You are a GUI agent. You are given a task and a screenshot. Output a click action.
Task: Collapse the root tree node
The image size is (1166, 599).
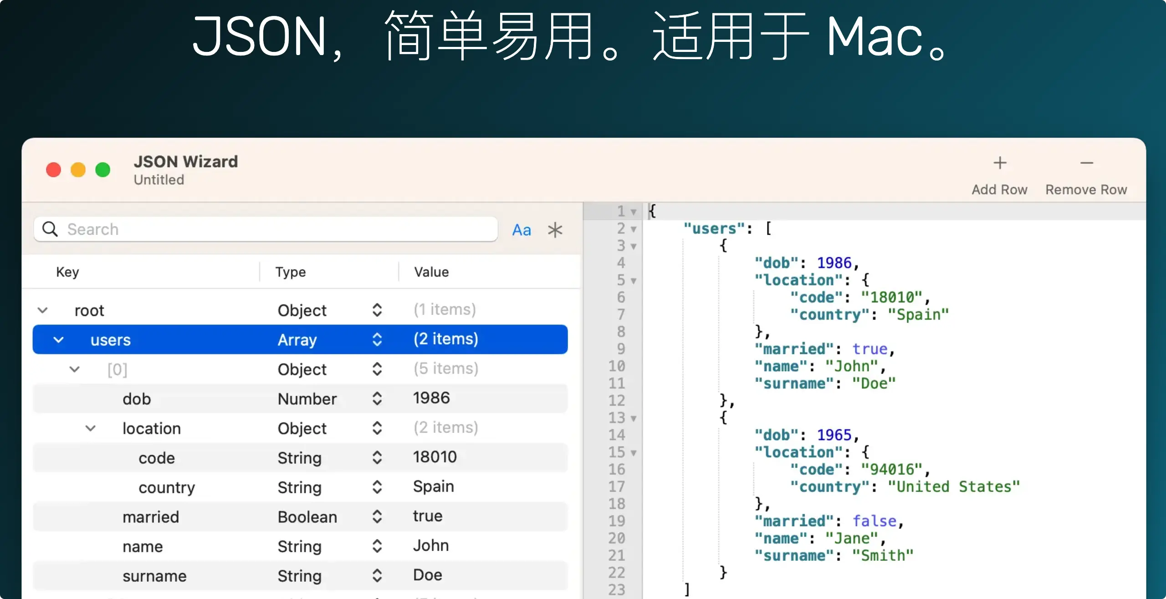click(43, 310)
